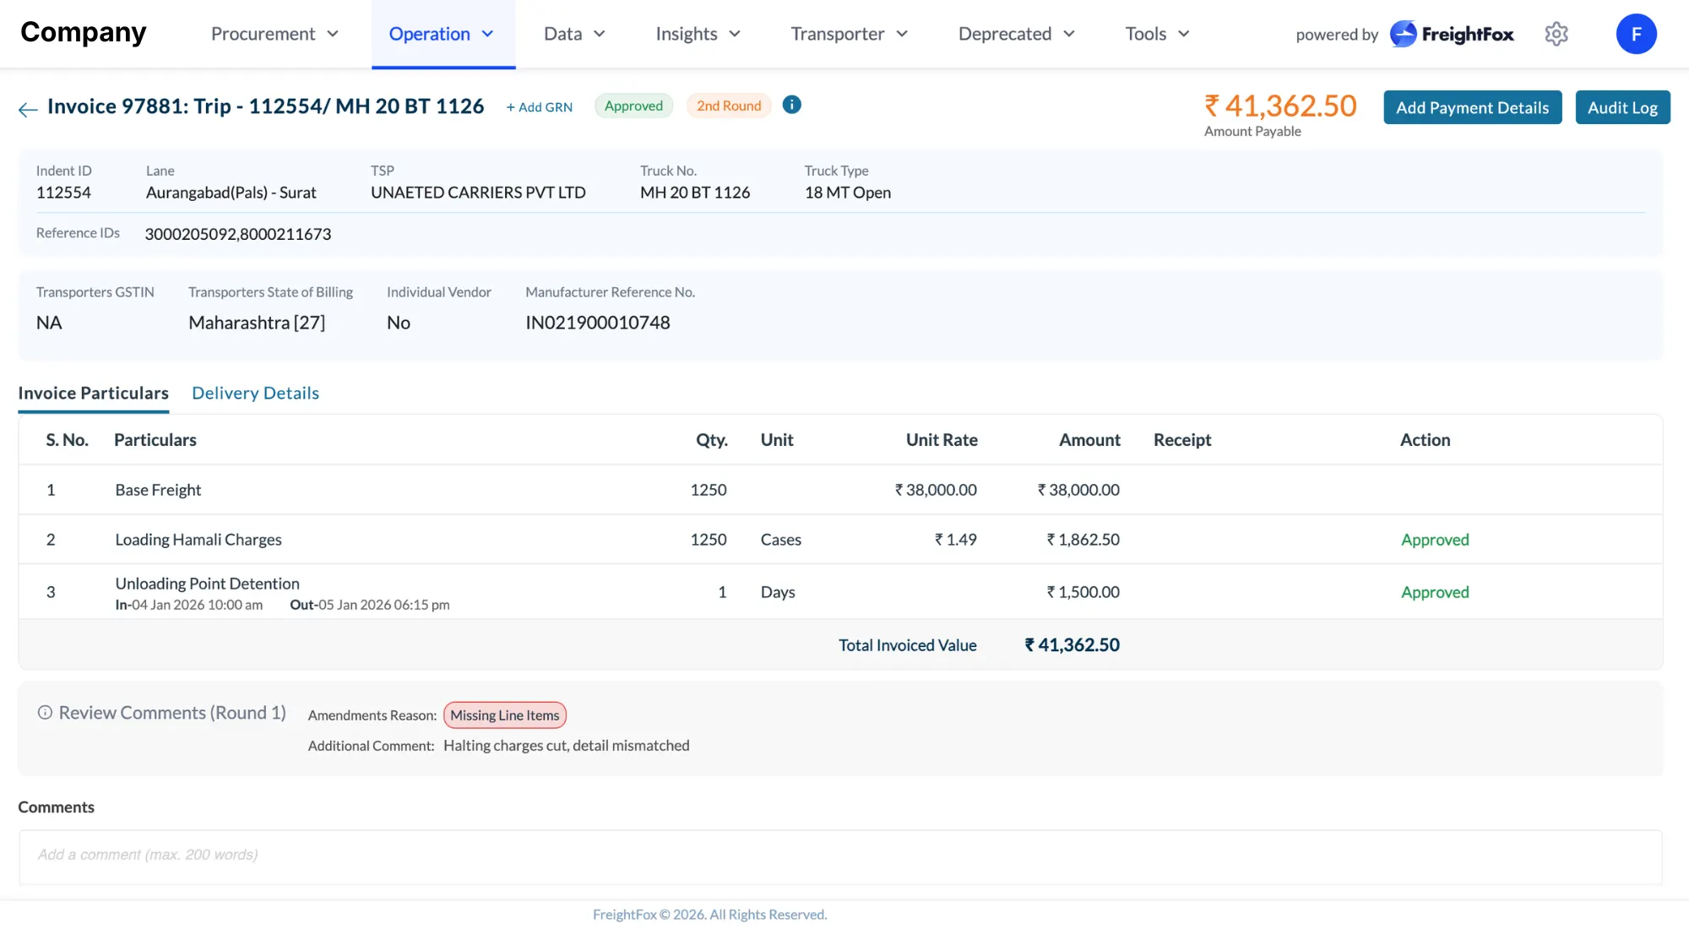Expand the Procurement dropdown menu
The image size is (1689, 929).
click(274, 34)
